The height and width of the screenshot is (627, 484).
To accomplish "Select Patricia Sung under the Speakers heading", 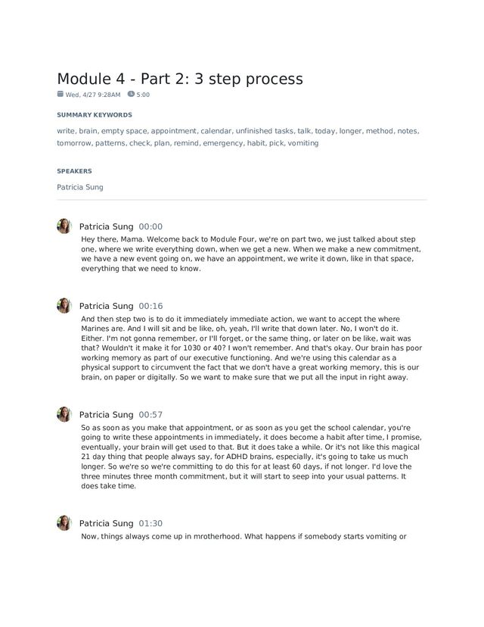I will click(80, 187).
